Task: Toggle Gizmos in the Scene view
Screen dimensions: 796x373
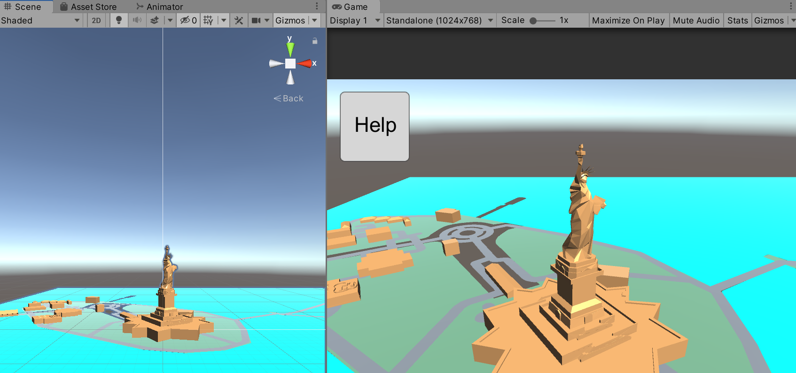Action: click(x=290, y=20)
